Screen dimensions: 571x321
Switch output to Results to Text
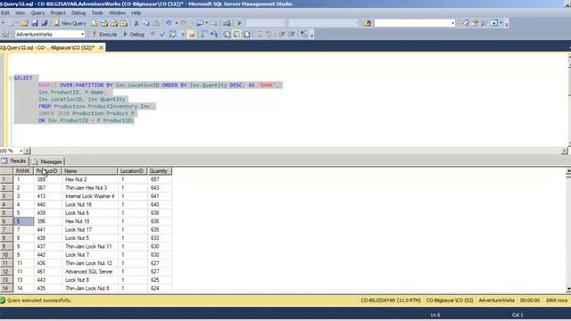[227, 34]
